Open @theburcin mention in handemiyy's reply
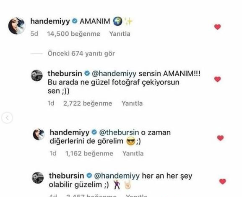242x197 pixels. pos(119,132)
